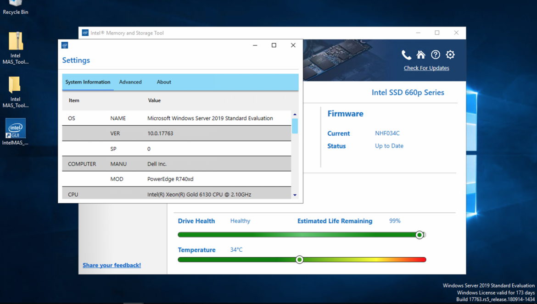This screenshot has width=537, height=304.
Task: Click the 'Value' column header
Action: pyautogui.click(x=155, y=100)
